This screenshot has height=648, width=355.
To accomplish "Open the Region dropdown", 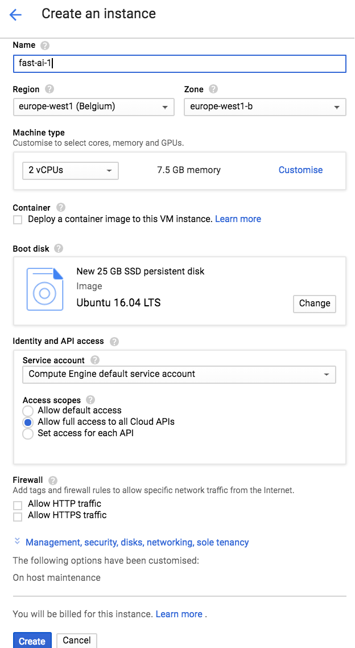I will (x=93, y=106).
